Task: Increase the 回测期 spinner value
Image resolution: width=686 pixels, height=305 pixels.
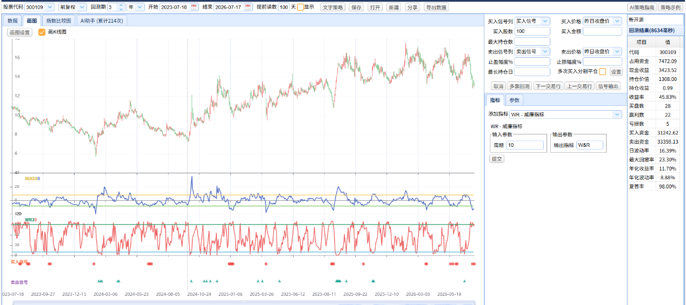Action: (x=121, y=5)
